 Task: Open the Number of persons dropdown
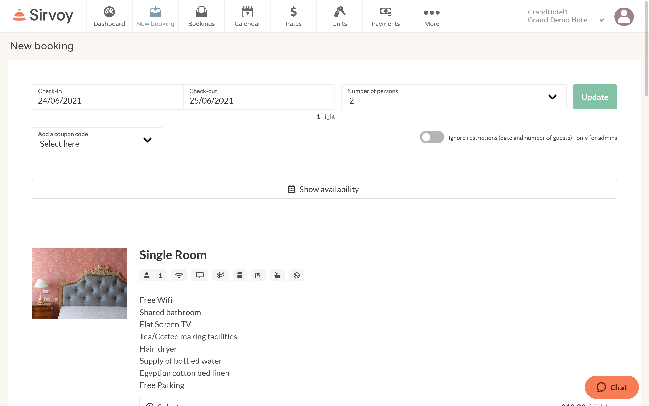[x=454, y=97]
